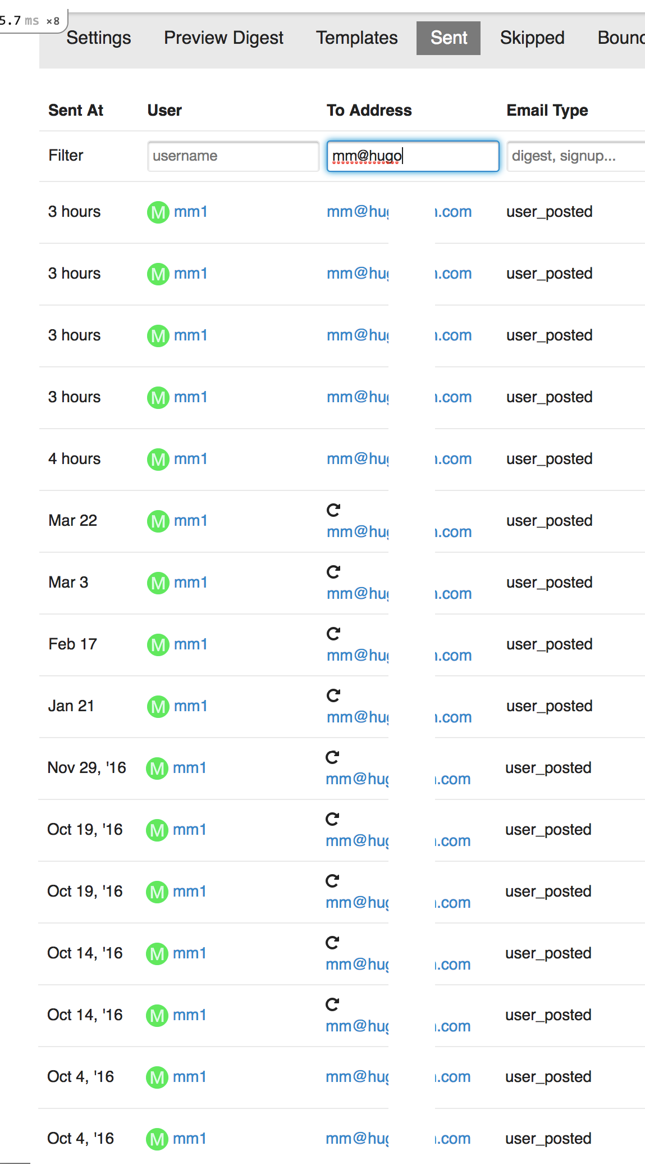Click the To Address filter field
This screenshot has width=645, height=1164.
[413, 156]
